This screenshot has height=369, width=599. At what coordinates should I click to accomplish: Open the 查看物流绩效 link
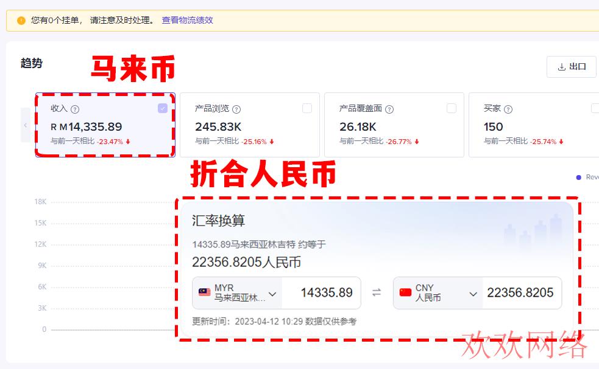pos(187,20)
